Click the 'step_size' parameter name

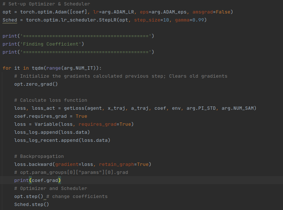[x=147, y=20]
